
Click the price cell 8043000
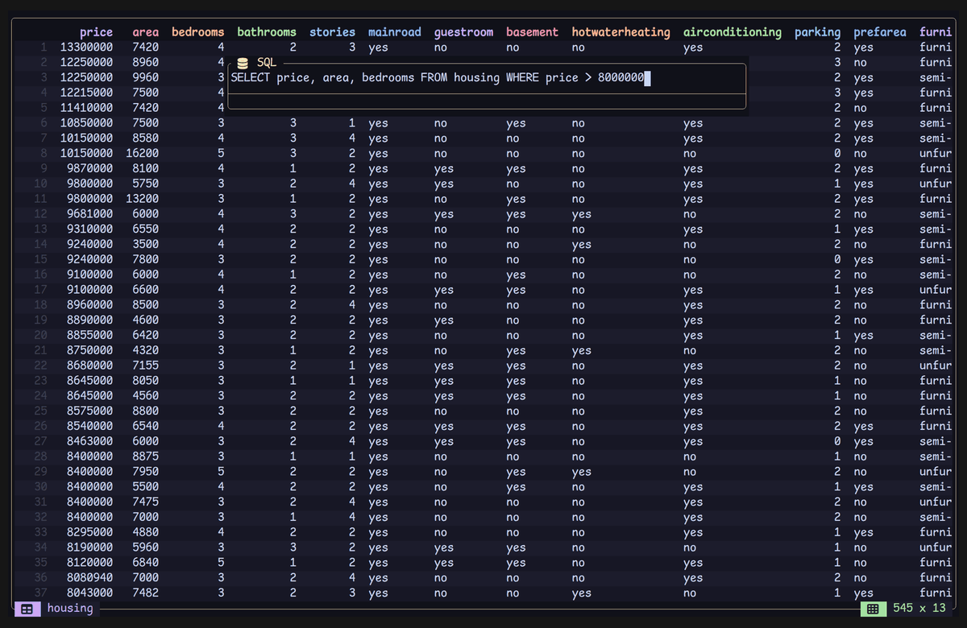coord(89,593)
